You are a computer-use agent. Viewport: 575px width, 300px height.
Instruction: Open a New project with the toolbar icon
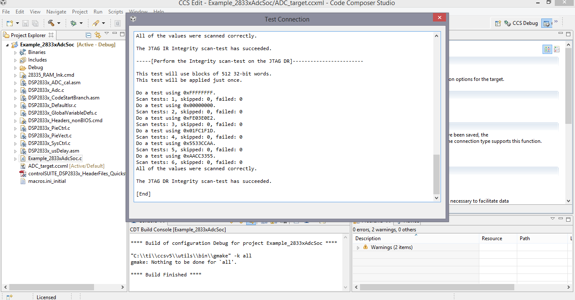pyautogui.click(x=9, y=23)
